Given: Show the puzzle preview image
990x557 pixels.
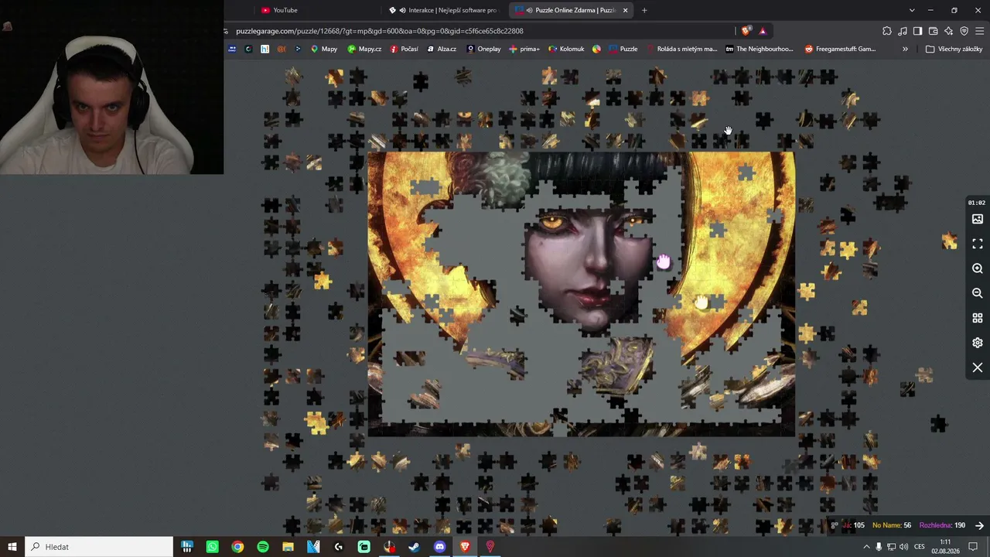Looking at the screenshot, I should (x=978, y=219).
